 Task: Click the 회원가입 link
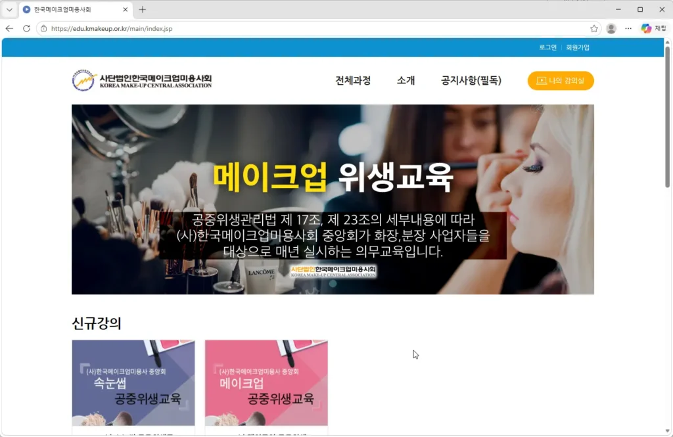(578, 47)
